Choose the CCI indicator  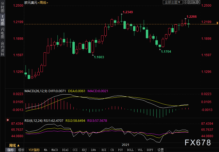point(75,150)
